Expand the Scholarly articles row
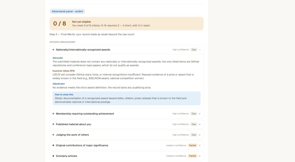The image size is (295, 162). tap(199, 156)
